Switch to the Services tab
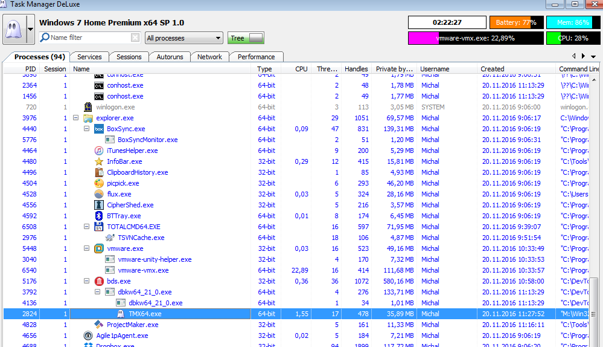 point(89,57)
